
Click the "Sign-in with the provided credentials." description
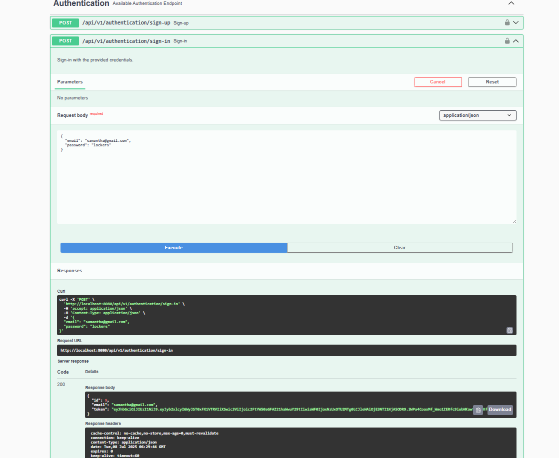(95, 60)
